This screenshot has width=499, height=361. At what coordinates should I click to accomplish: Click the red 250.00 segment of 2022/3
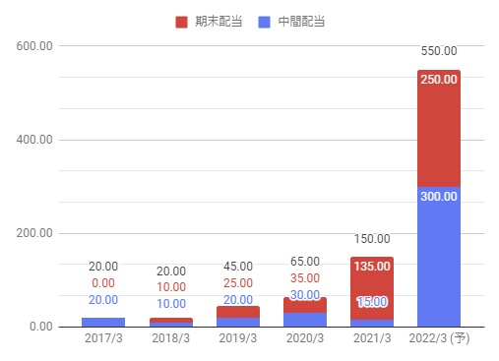click(439, 129)
